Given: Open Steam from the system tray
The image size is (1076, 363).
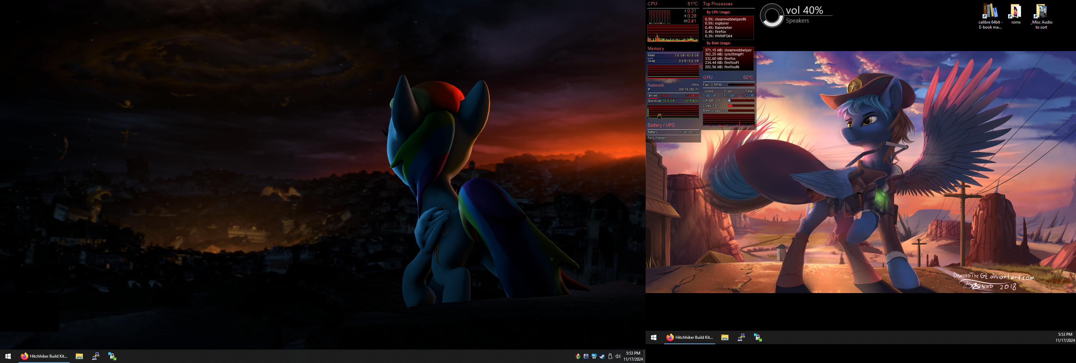Looking at the screenshot, I should [x=602, y=356].
